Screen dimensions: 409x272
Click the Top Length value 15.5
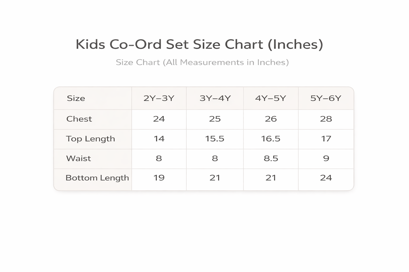click(215, 139)
